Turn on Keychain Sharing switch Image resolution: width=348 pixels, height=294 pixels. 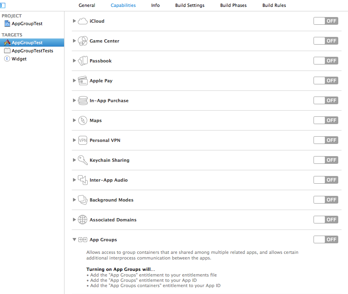pyautogui.click(x=326, y=160)
